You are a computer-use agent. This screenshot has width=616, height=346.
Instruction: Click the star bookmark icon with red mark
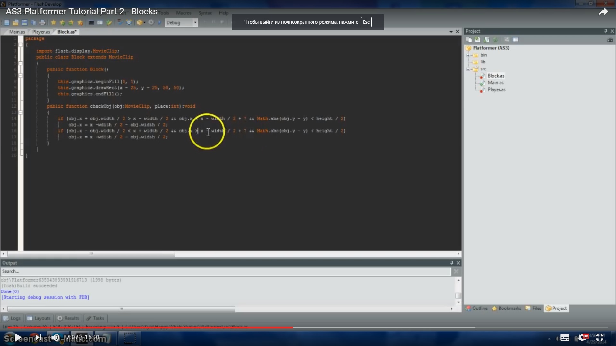point(80,22)
